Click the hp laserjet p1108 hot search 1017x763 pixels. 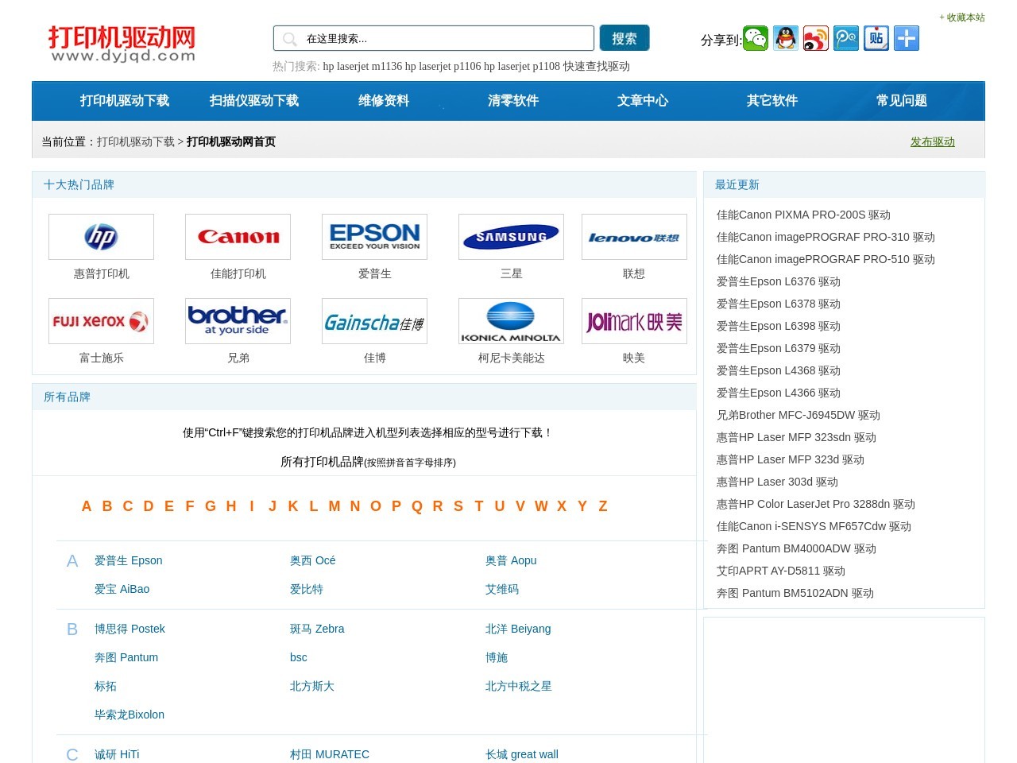[522, 66]
